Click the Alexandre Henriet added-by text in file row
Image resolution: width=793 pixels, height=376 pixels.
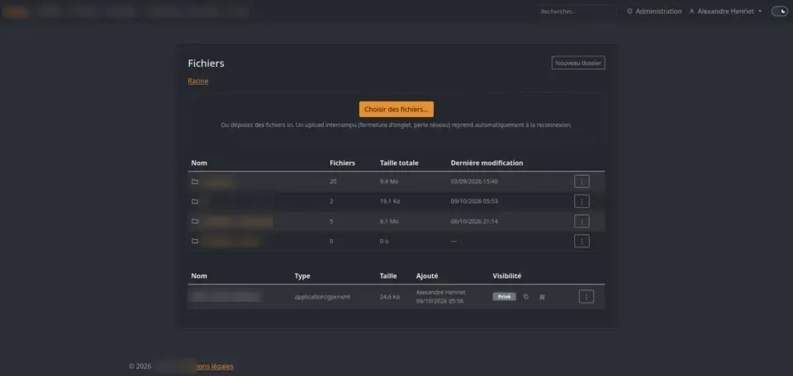[440, 292]
